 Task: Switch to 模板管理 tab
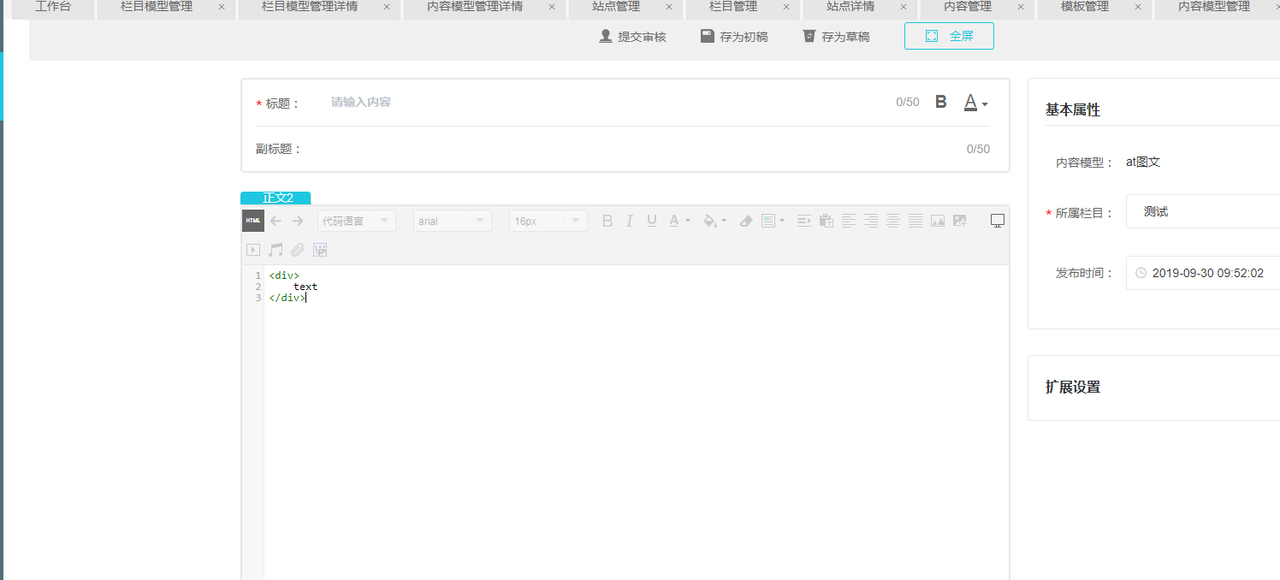[1085, 7]
